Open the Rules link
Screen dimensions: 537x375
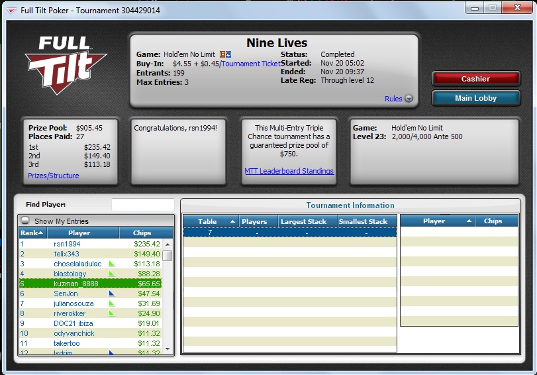(393, 99)
